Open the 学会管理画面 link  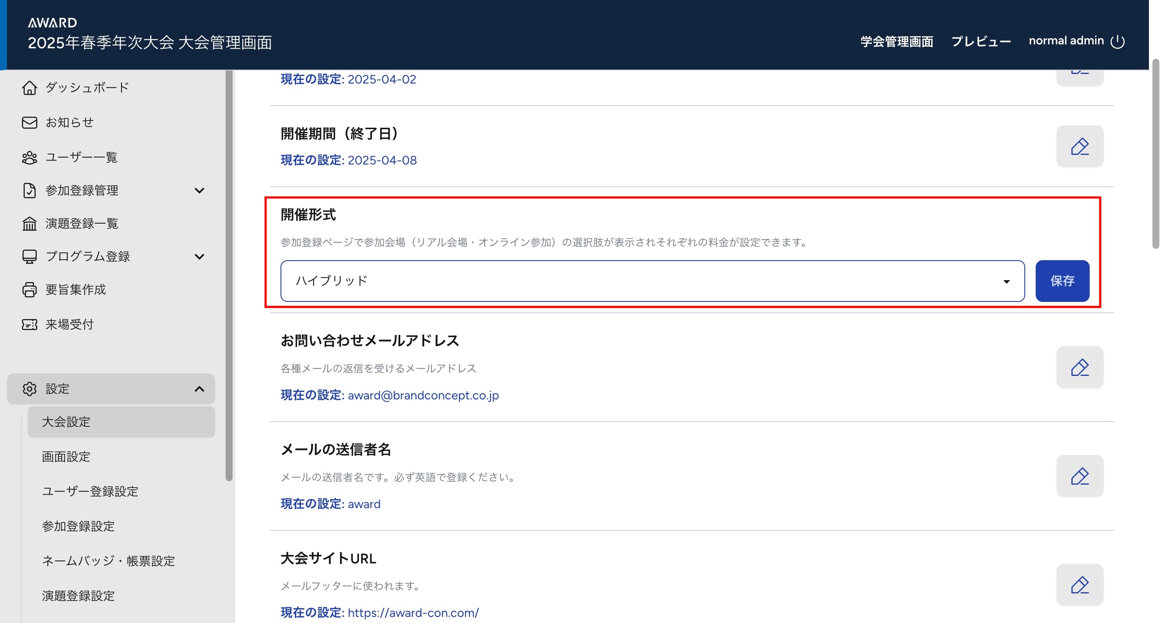tap(896, 41)
